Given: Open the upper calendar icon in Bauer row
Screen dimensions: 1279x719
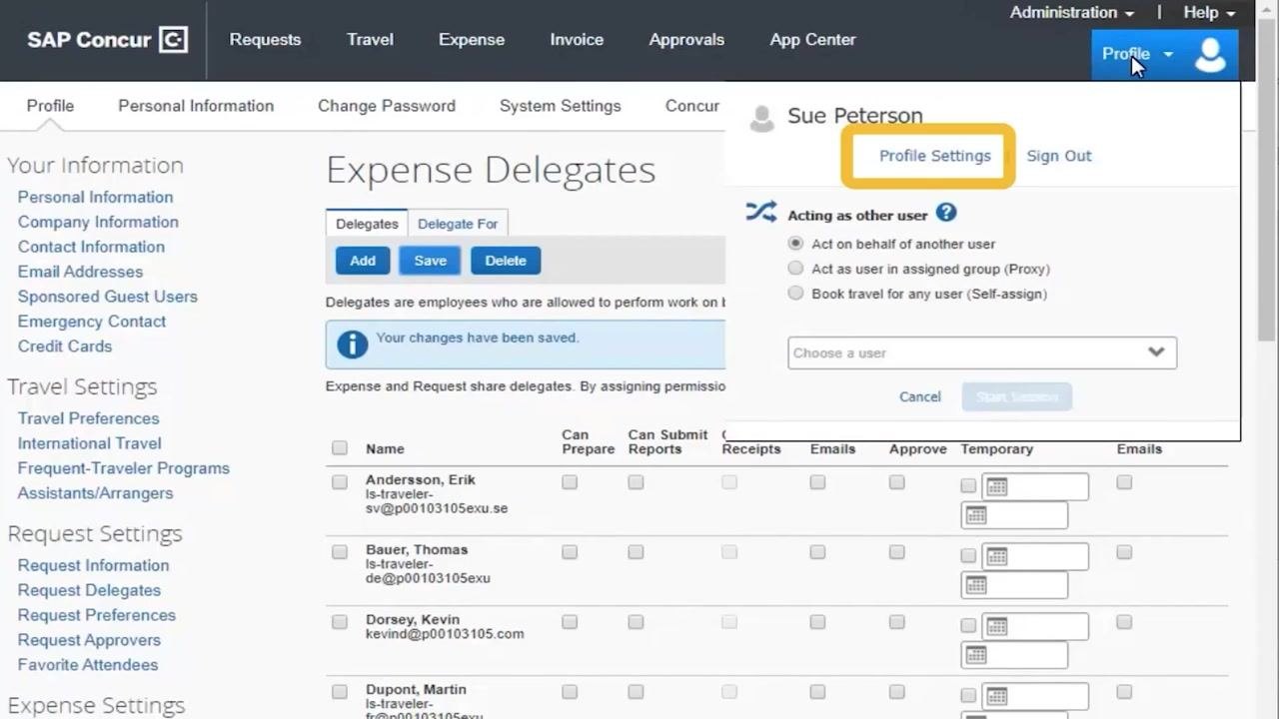Looking at the screenshot, I should [x=996, y=556].
